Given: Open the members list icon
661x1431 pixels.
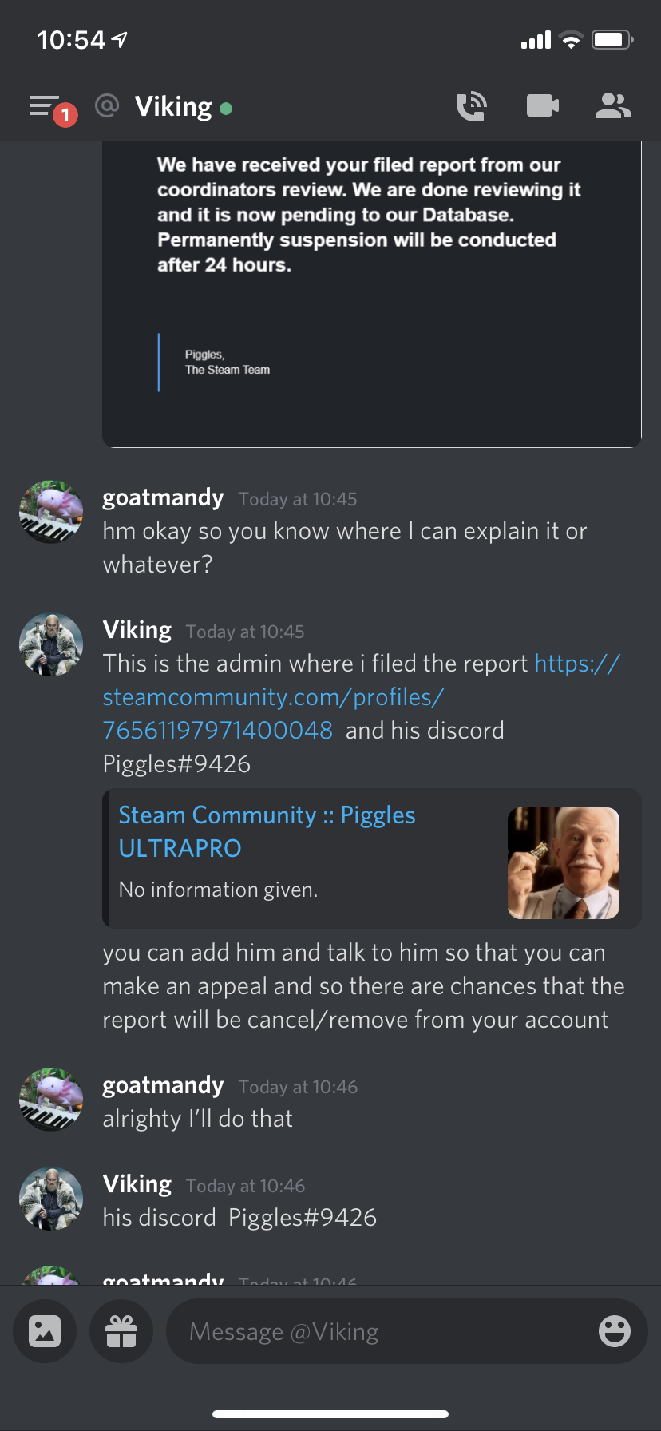Looking at the screenshot, I should (x=613, y=105).
